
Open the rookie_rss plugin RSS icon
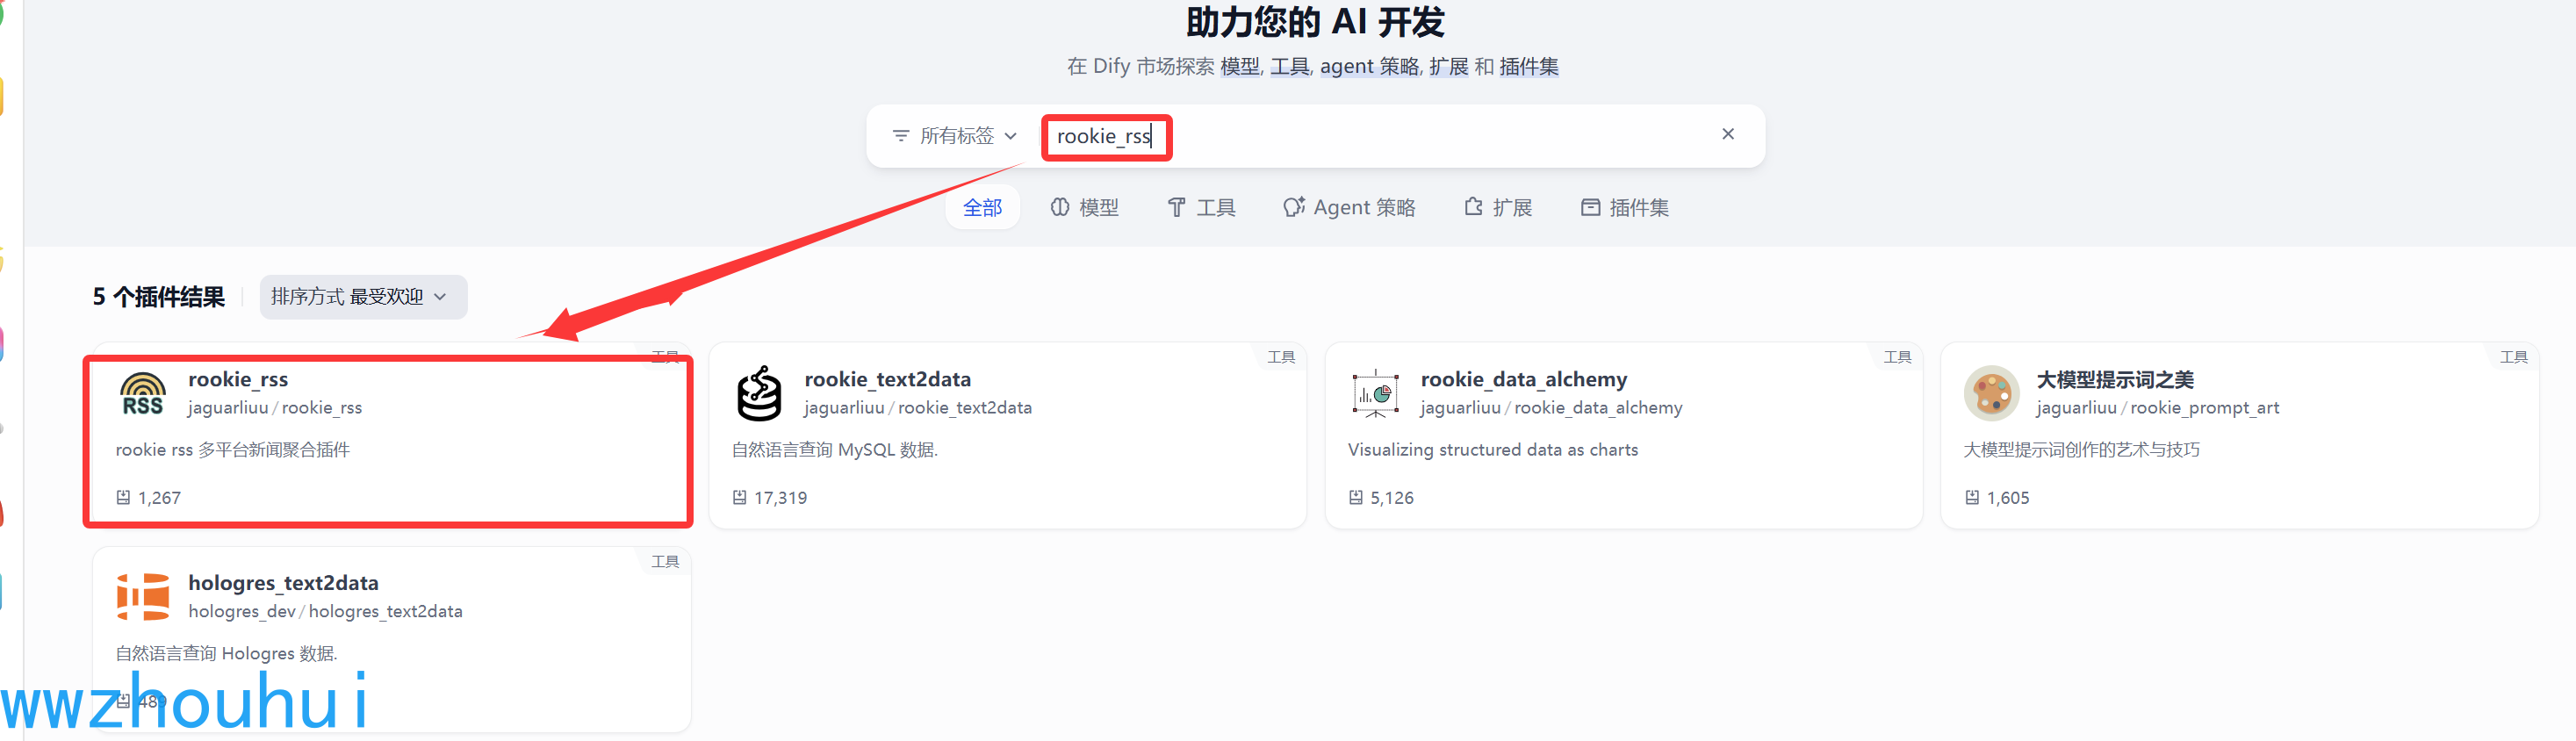click(x=143, y=393)
